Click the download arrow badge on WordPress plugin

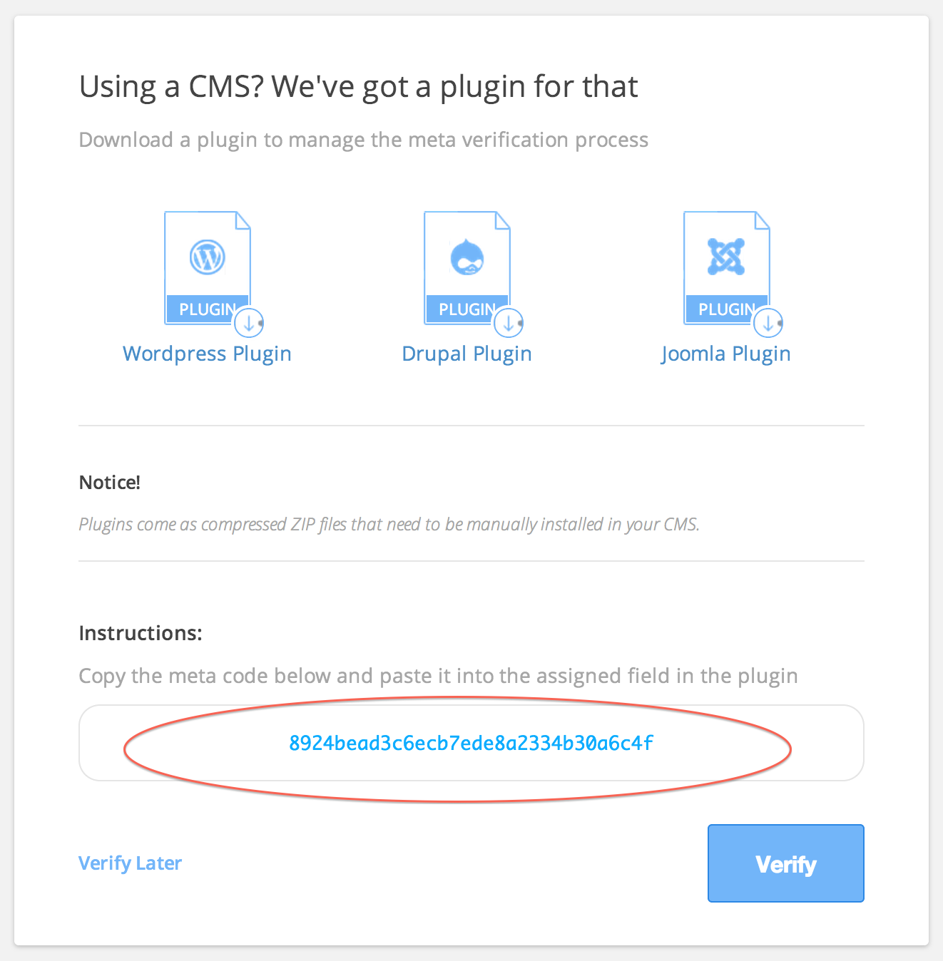click(249, 323)
